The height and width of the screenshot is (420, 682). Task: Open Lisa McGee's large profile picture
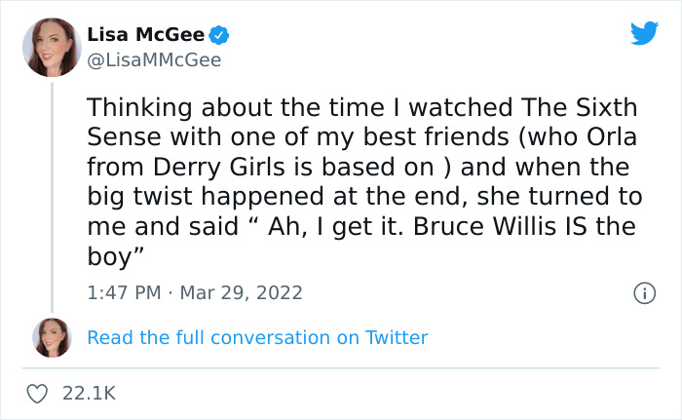[52, 47]
